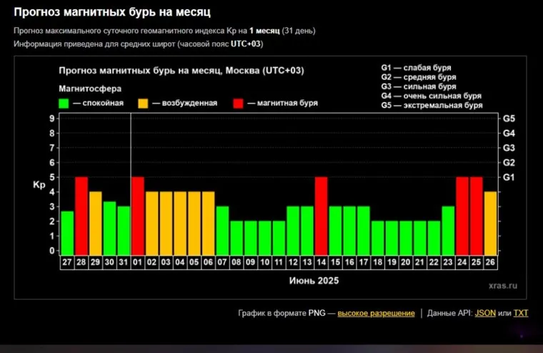The width and height of the screenshot is (543, 353).
Task: Click the xras.ru watermark on chart
Action: point(503,285)
